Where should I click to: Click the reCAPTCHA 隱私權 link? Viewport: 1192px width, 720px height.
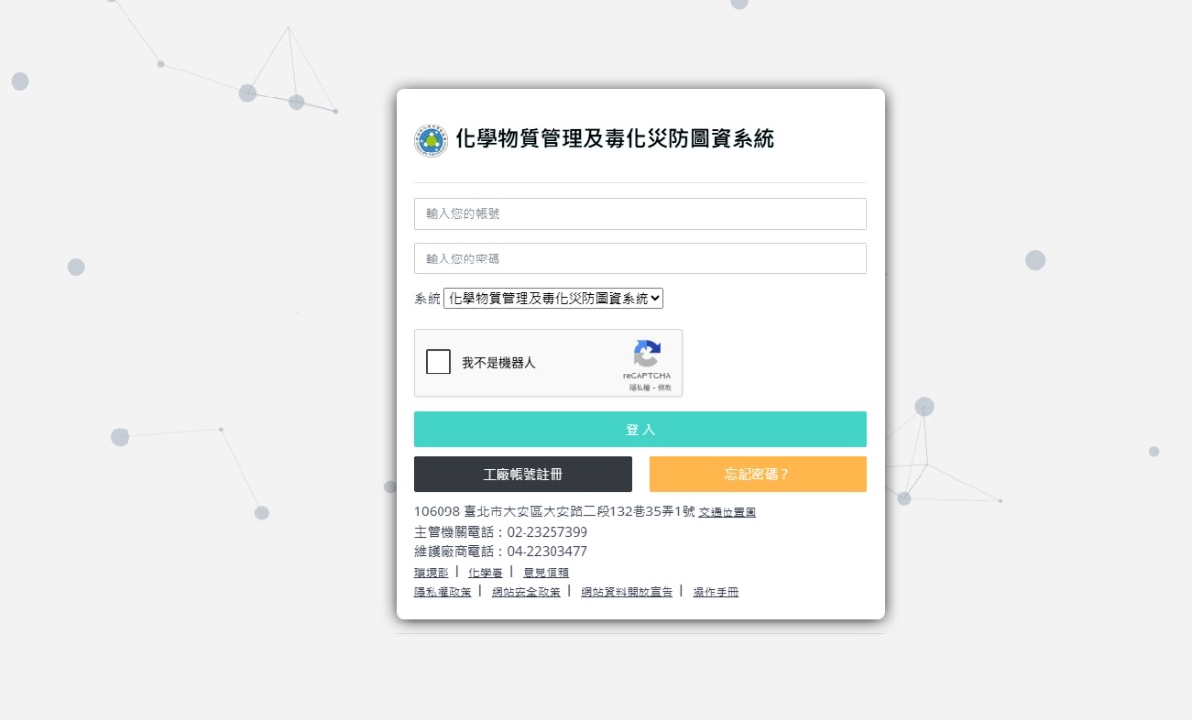(638, 387)
